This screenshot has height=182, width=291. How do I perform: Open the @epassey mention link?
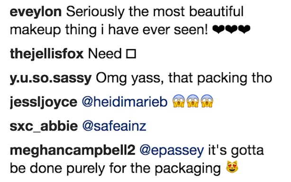[172, 150]
